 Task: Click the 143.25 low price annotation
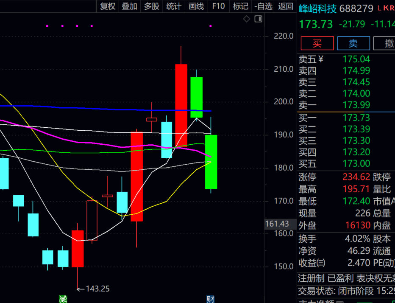(x=98, y=289)
